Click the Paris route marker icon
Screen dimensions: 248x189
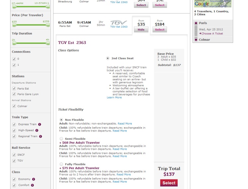point(196,23)
